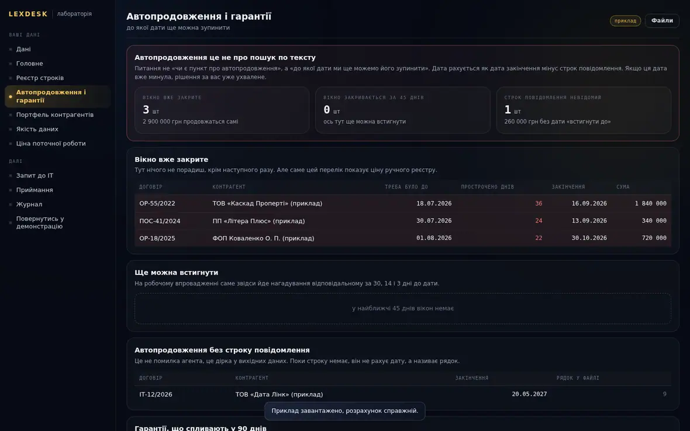Viewport: 690px width, 431px height.
Task: Click ТОВ «Дата Лінк» counterparty cell
Action: point(279,395)
